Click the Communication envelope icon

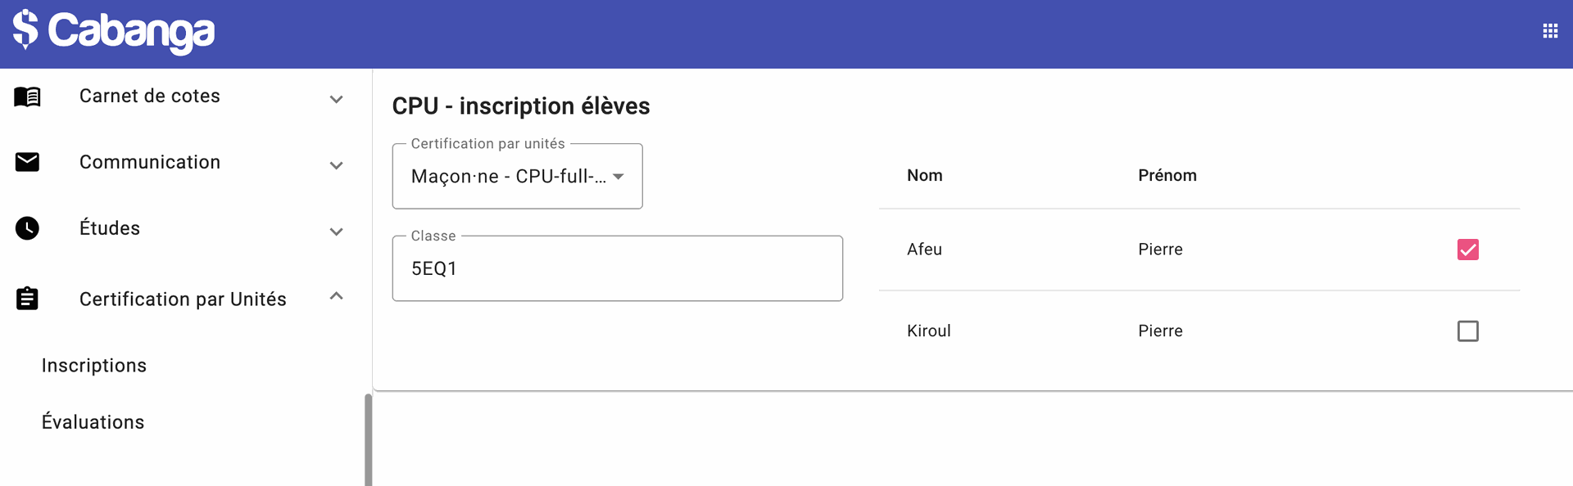(x=27, y=162)
